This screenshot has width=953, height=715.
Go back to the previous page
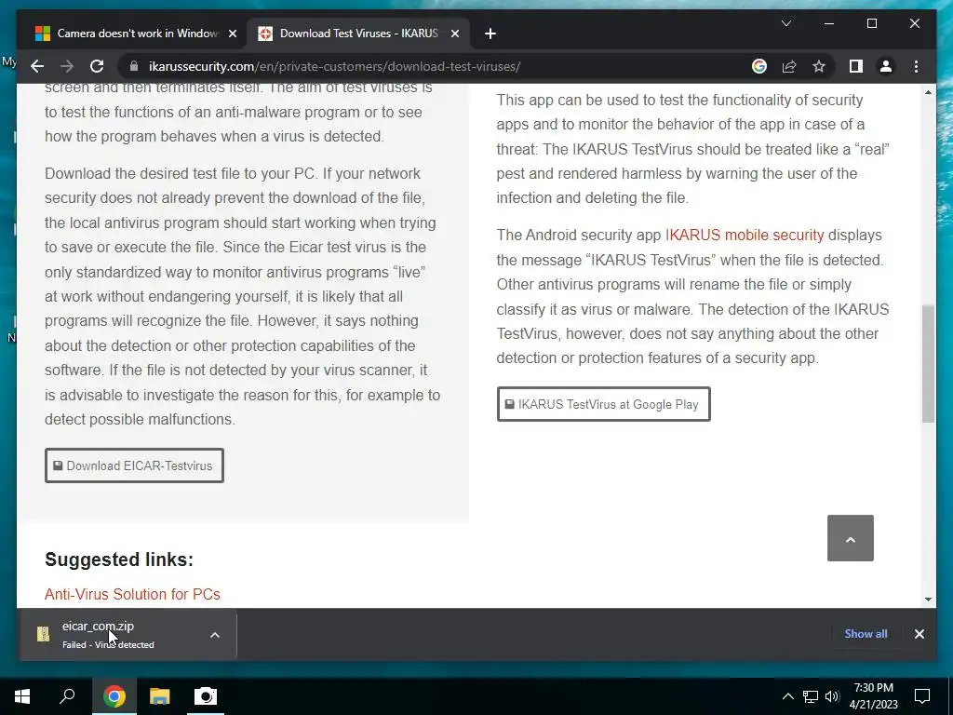(x=37, y=66)
